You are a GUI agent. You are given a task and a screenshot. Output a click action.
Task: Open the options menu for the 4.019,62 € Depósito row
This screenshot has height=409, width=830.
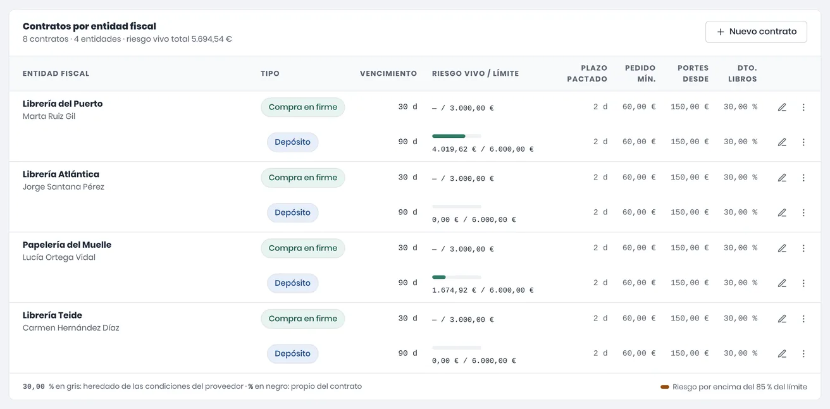point(803,142)
